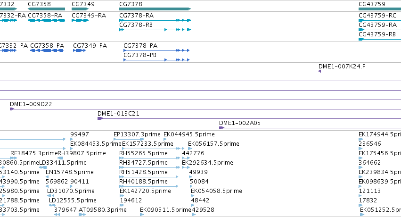The width and height of the screenshot is (401, 217).
Task: Click the EP13307.3prime EST feature
Action: click(129, 139)
